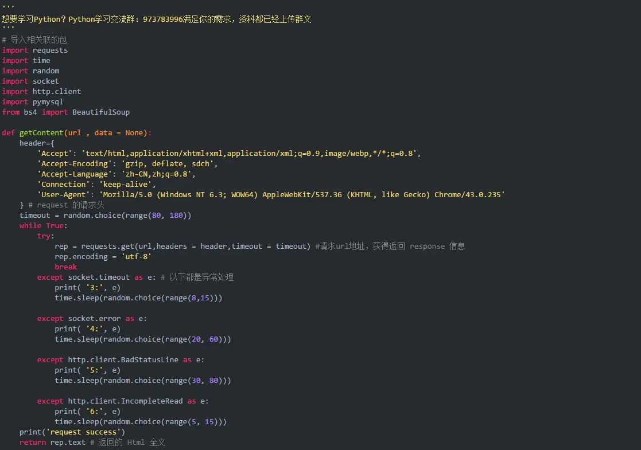641x450 pixels.
Task: Click the '# 导入相关联的包' comment
Action: tap(34, 40)
